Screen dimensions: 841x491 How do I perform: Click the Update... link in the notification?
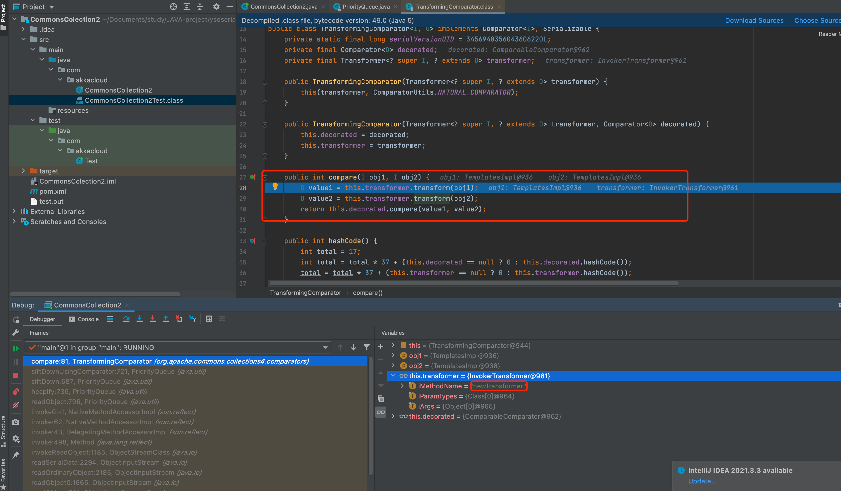702,481
